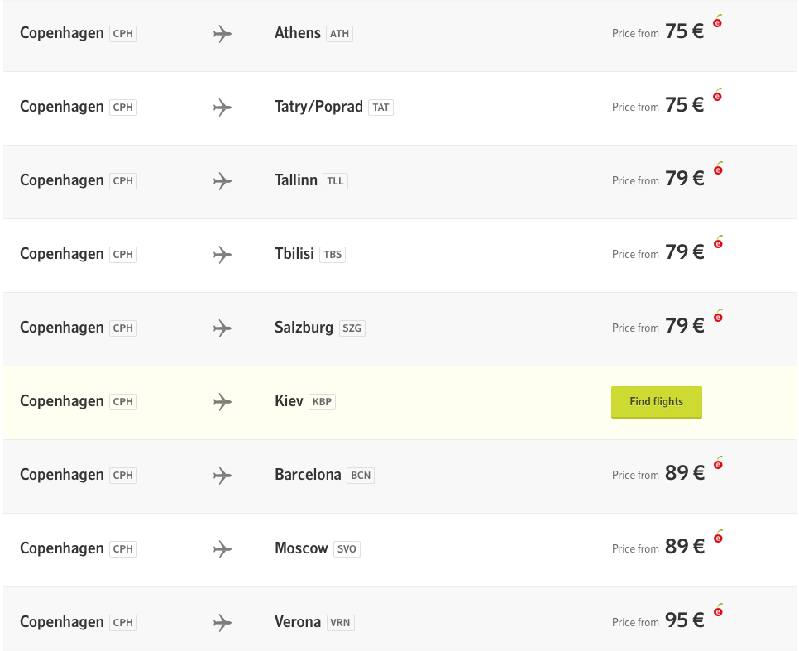Click the red cherry icon beside Athens price
This screenshot has width=799, height=651.
click(x=717, y=22)
